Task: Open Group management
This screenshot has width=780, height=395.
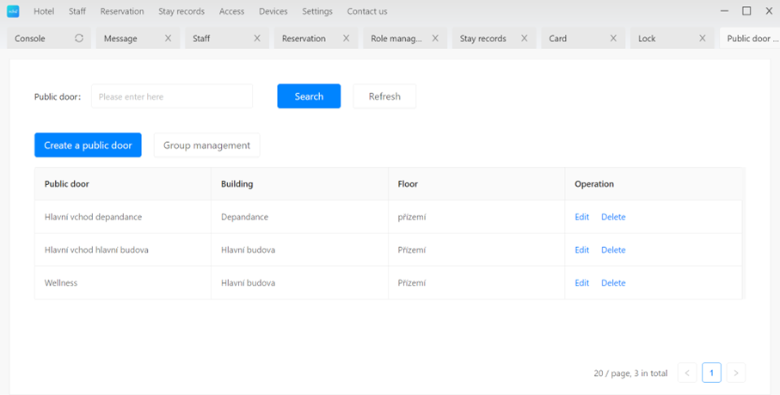Action: (x=206, y=145)
